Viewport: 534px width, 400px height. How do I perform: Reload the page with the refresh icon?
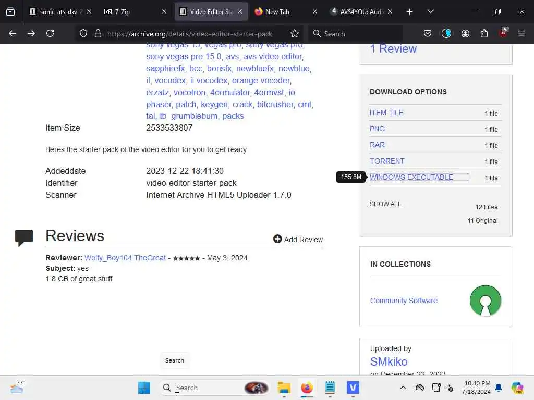[50, 33]
